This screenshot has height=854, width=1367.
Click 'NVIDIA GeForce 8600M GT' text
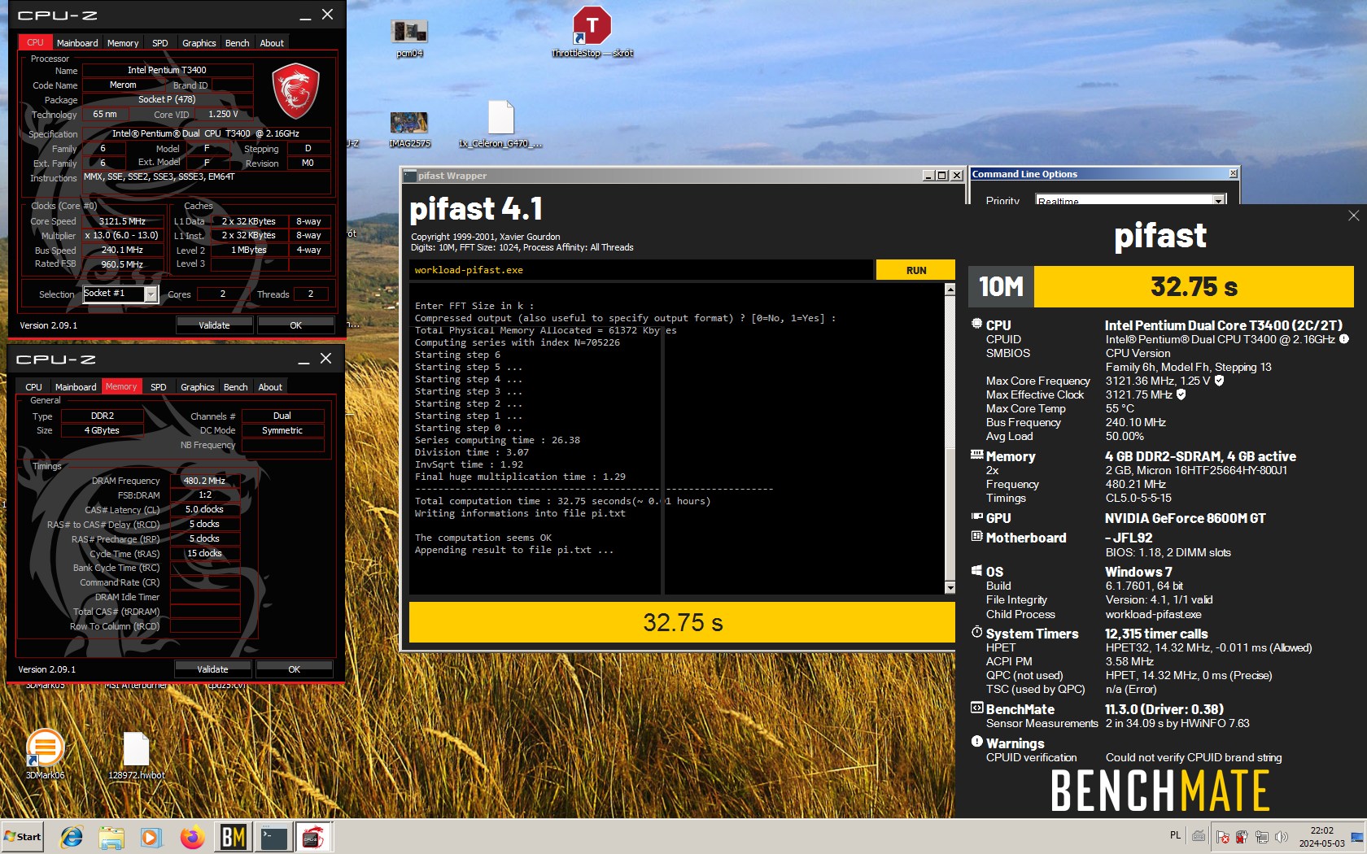(1185, 518)
